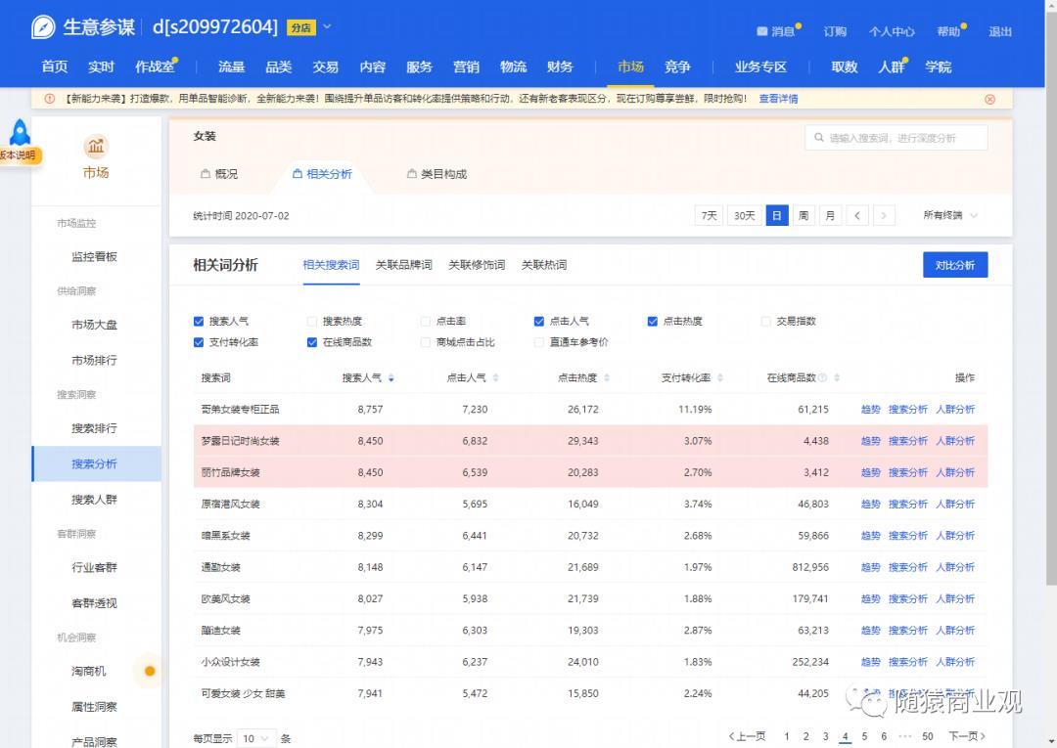Click the orange dot beside 淘商机

[150, 671]
